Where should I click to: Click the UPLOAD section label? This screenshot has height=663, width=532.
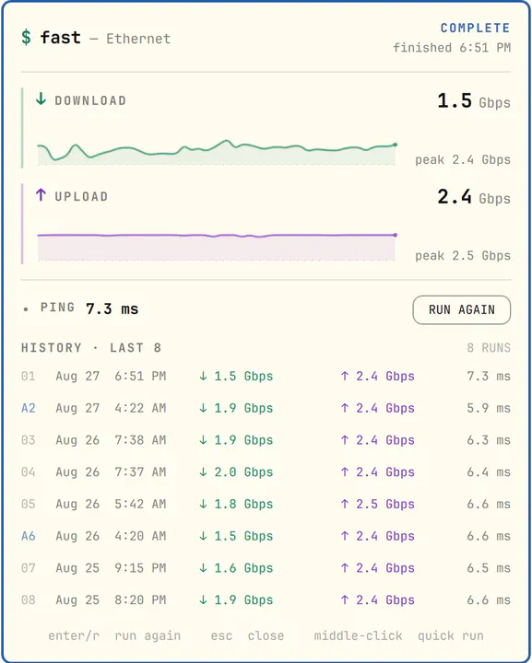pyautogui.click(x=81, y=197)
